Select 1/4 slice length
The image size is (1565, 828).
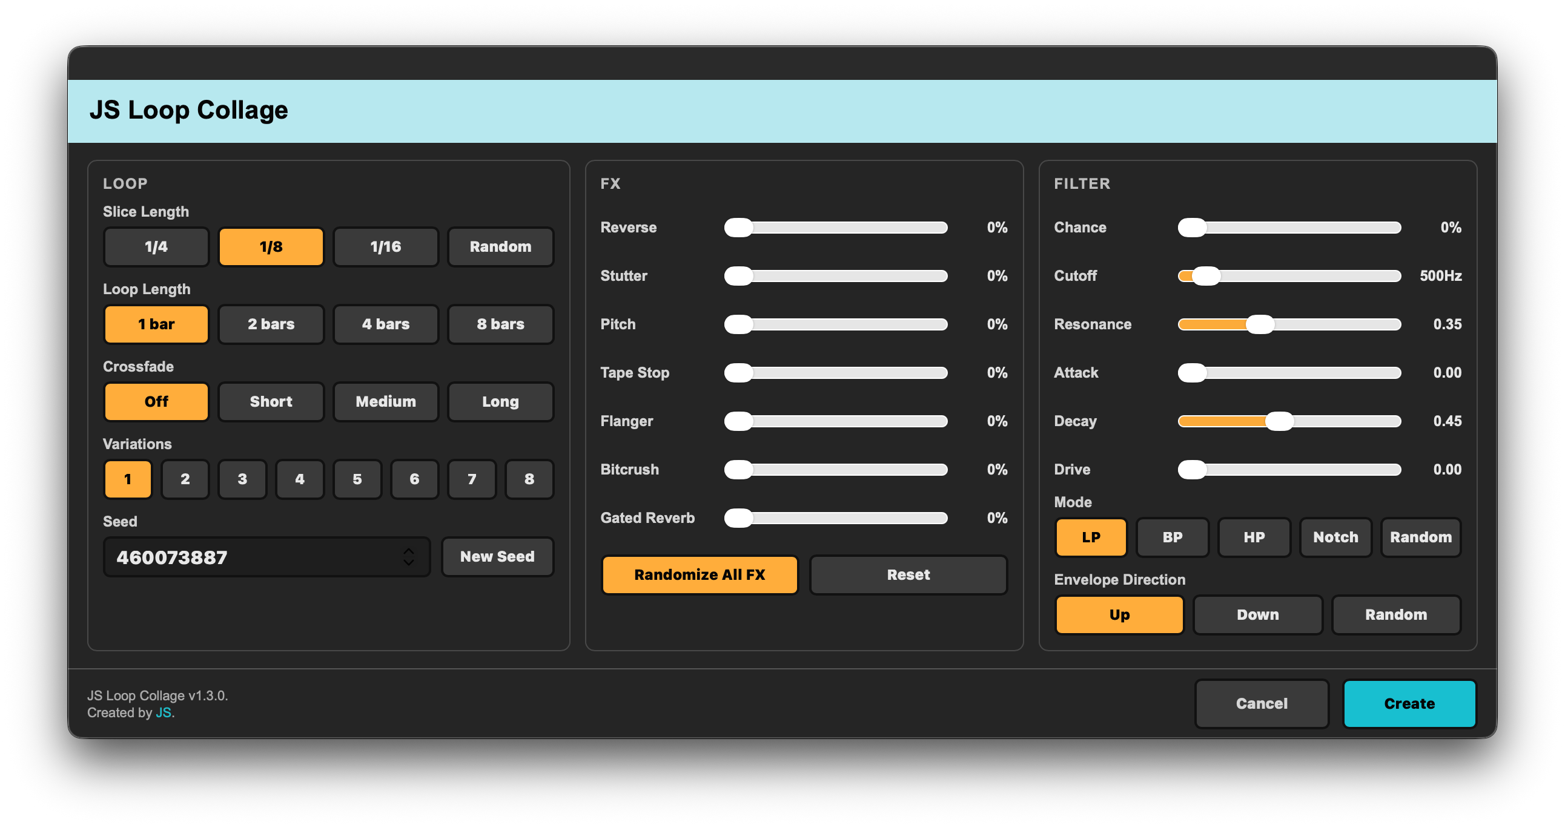click(156, 246)
